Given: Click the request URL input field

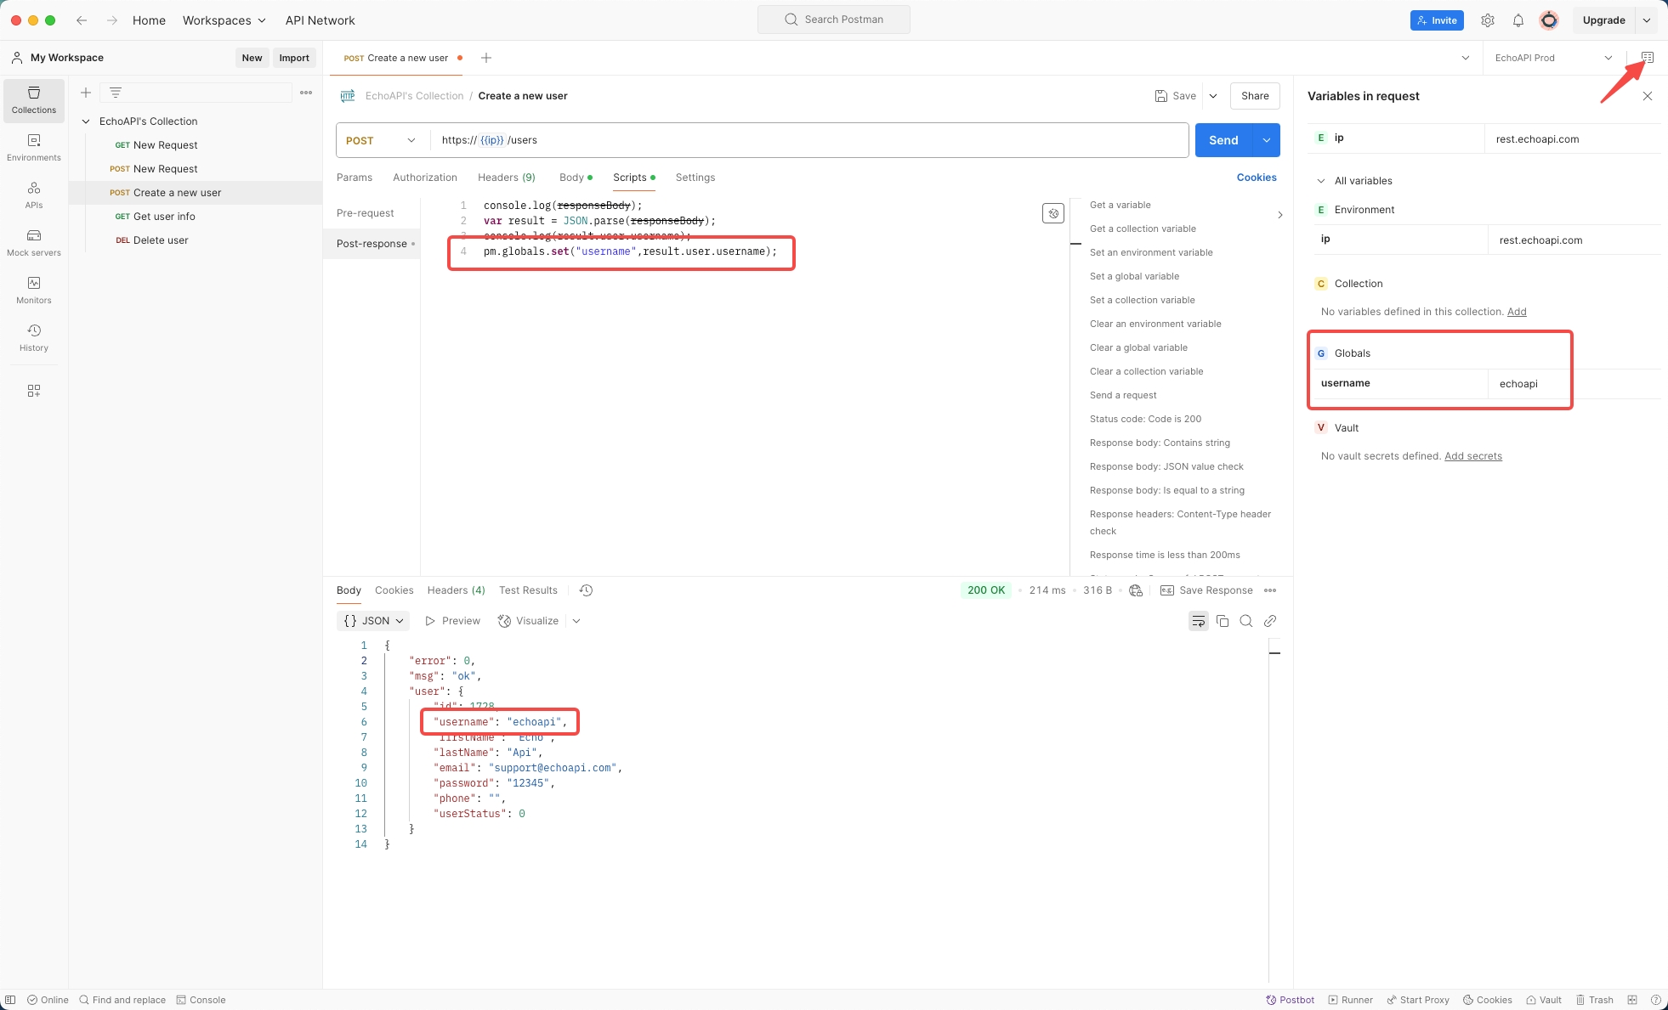Looking at the screenshot, I should click(x=809, y=140).
